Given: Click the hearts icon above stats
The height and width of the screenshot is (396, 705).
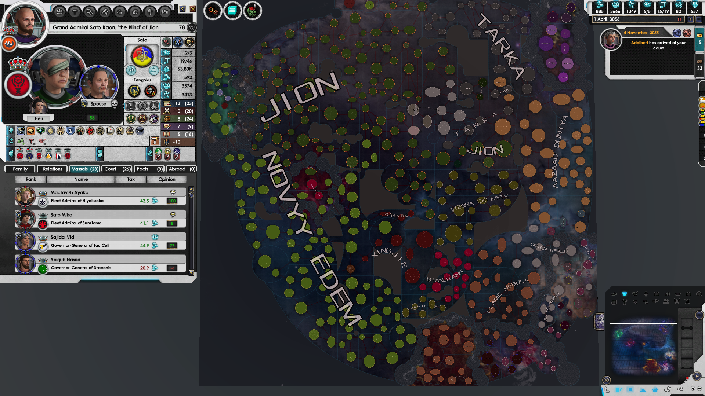Looking at the screenshot, I should (x=167, y=42).
